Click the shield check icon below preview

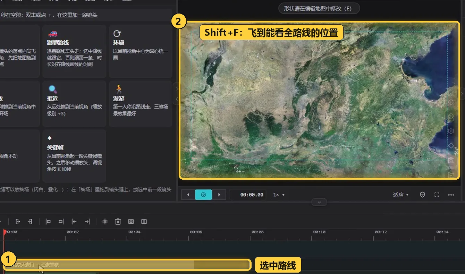(422, 195)
